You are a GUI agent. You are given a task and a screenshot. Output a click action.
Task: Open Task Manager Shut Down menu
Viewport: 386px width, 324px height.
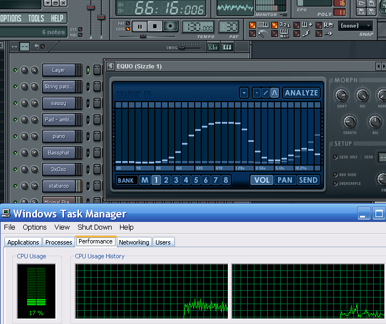coord(95,227)
